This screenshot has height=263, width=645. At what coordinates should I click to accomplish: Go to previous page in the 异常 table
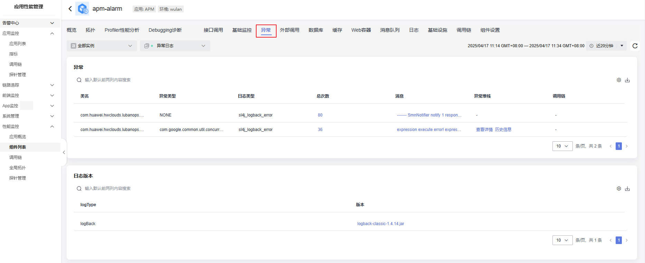click(610, 146)
